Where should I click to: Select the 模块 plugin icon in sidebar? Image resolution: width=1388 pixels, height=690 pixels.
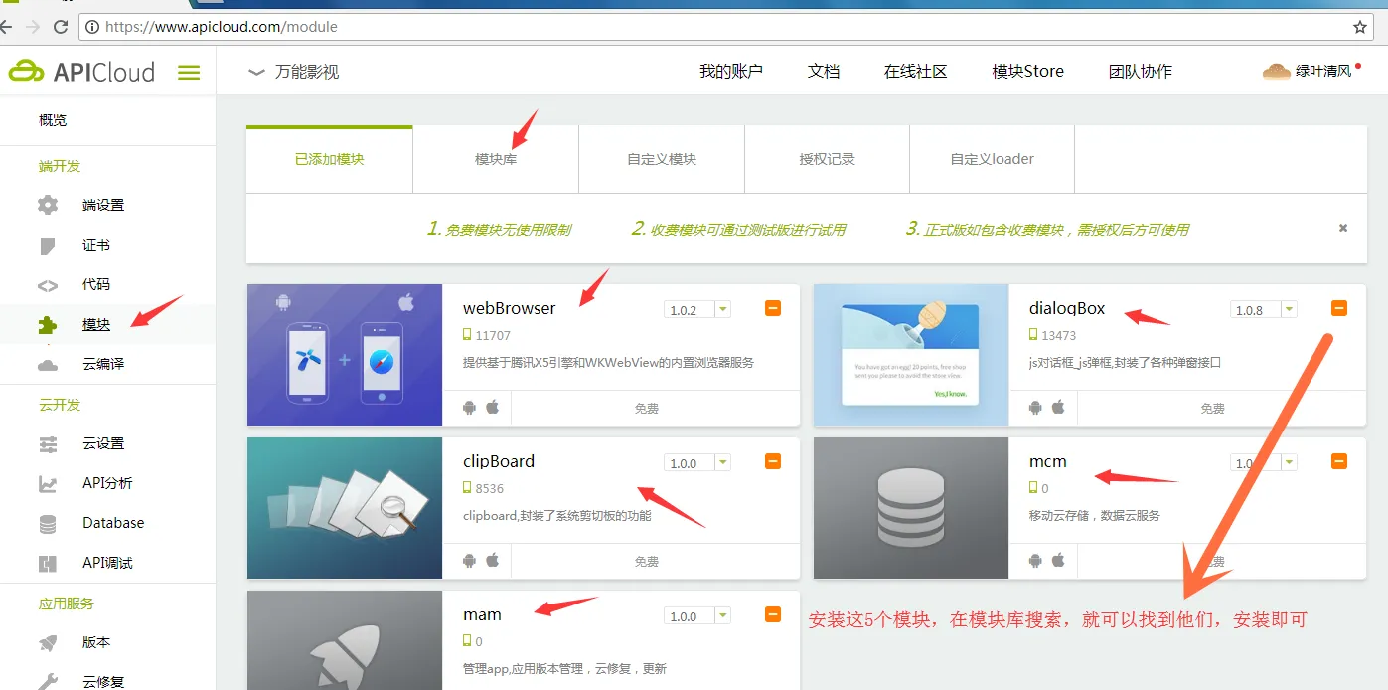click(x=46, y=324)
